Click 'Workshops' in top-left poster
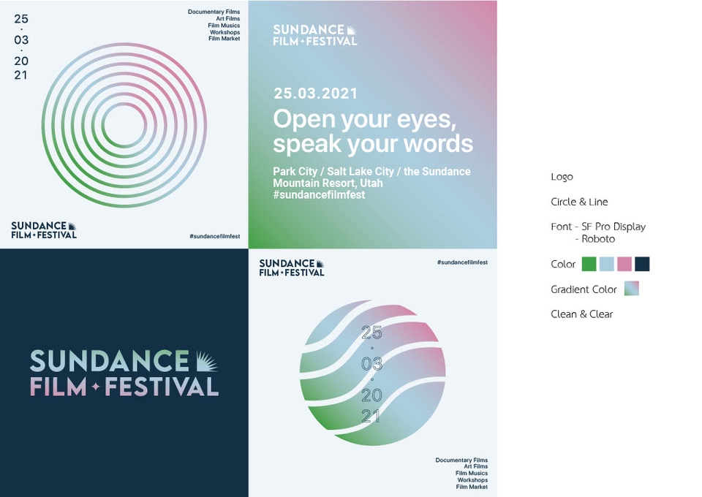 coord(224,32)
